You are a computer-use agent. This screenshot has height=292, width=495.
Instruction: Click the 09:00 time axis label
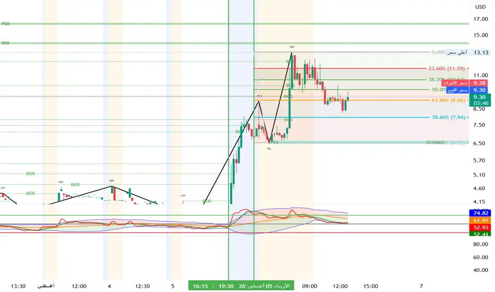[x=309, y=286]
